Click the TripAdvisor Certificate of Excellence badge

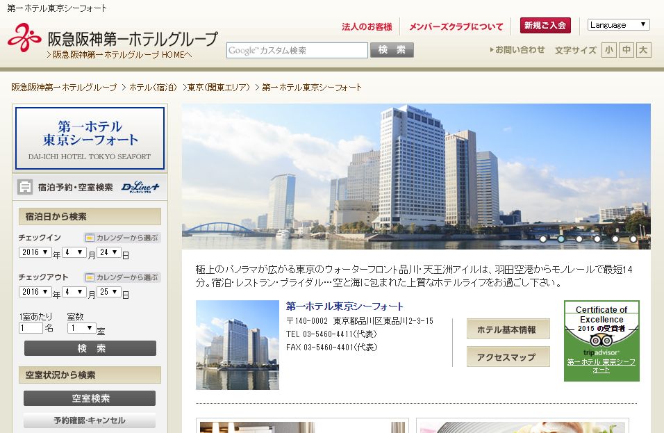click(x=601, y=341)
